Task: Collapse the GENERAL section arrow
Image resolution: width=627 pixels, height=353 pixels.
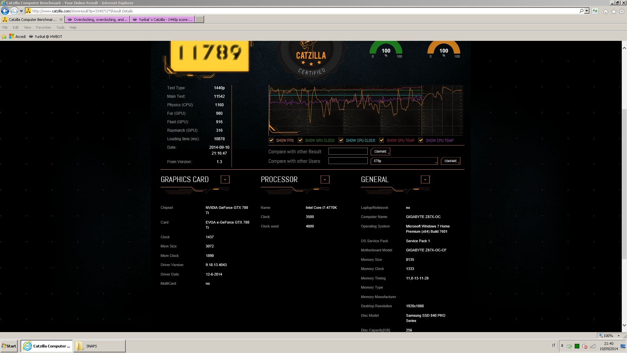Action: pos(425,179)
